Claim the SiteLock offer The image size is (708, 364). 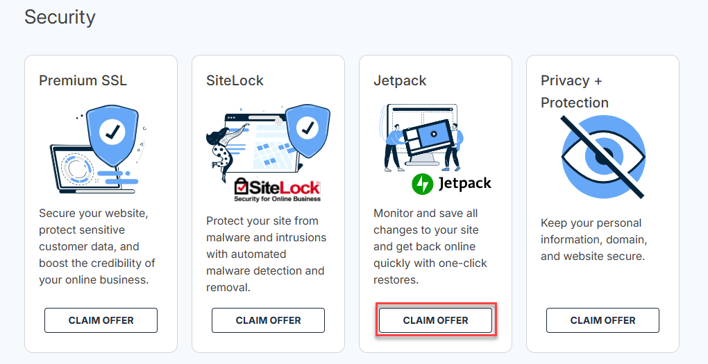(x=268, y=320)
